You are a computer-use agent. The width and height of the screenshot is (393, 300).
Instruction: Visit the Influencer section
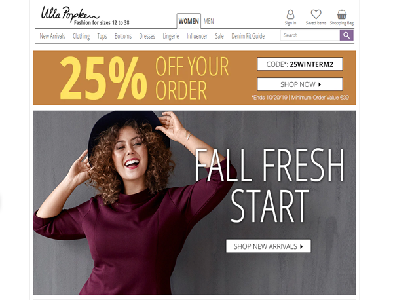pos(197,36)
